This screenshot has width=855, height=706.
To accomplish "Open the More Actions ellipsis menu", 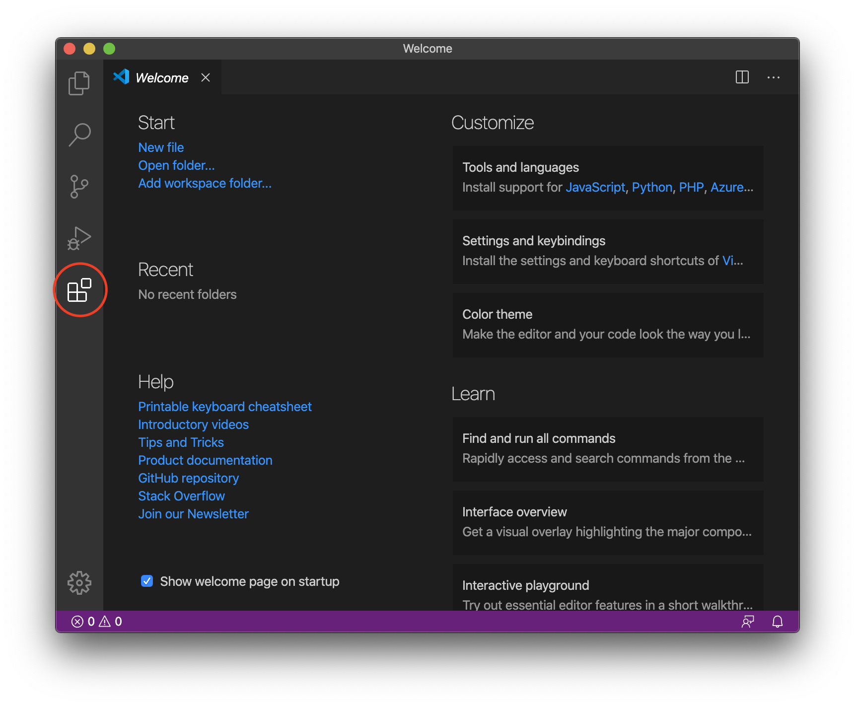I will (x=774, y=77).
